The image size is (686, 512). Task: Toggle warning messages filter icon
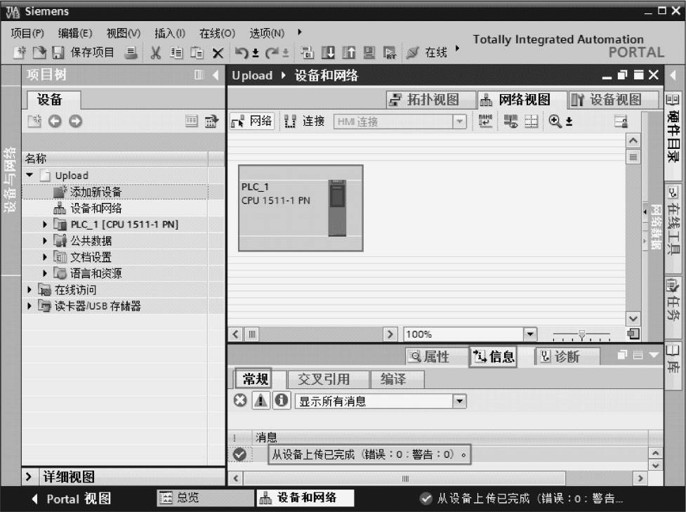[260, 400]
